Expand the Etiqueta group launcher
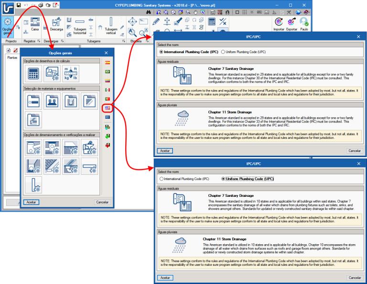Viewport: 367px width, 284px height. (x=148, y=41)
